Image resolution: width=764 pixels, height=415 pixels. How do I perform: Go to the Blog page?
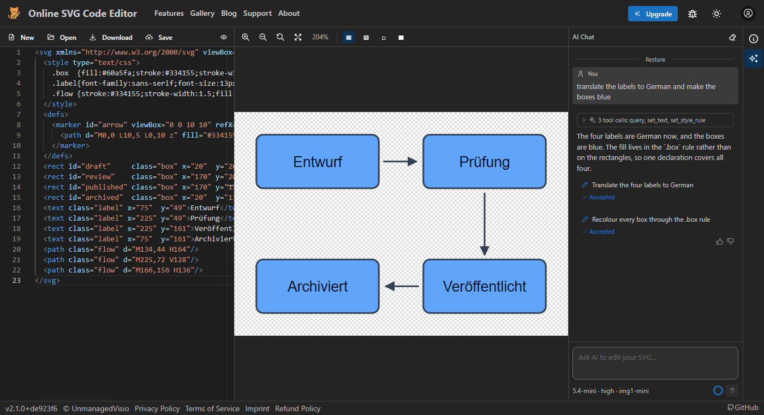coord(229,13)
